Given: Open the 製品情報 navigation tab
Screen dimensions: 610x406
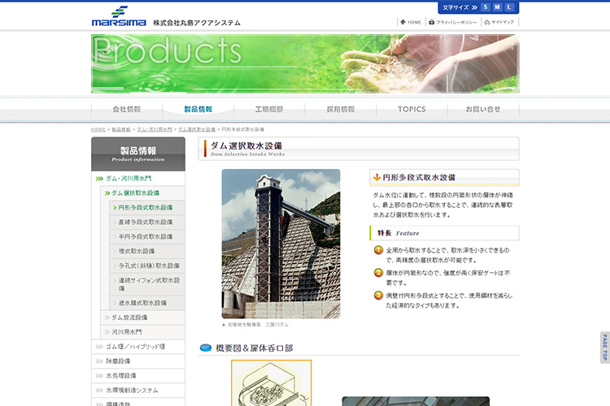Looking at the screenshot, I should click(198, 110).
